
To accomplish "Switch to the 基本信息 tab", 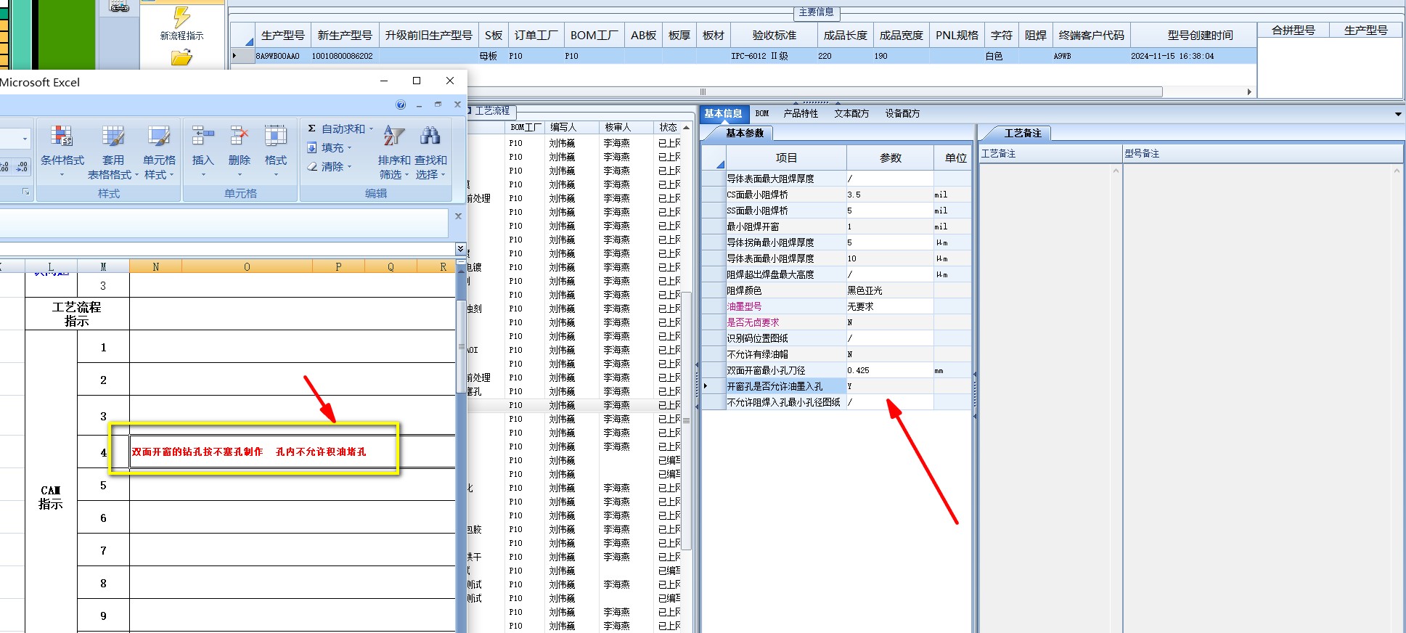I will tap(723, 113).
